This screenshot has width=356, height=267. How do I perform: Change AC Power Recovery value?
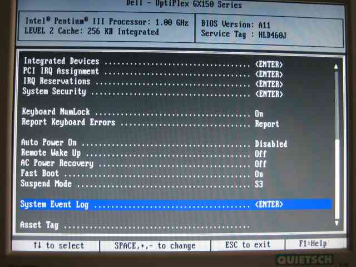[x=260, y=164]
